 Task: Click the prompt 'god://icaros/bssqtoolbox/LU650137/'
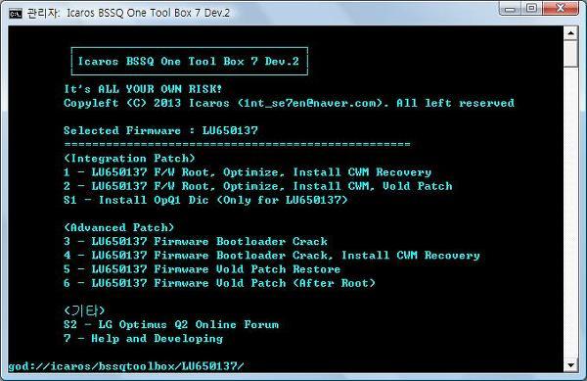[126, 366]
